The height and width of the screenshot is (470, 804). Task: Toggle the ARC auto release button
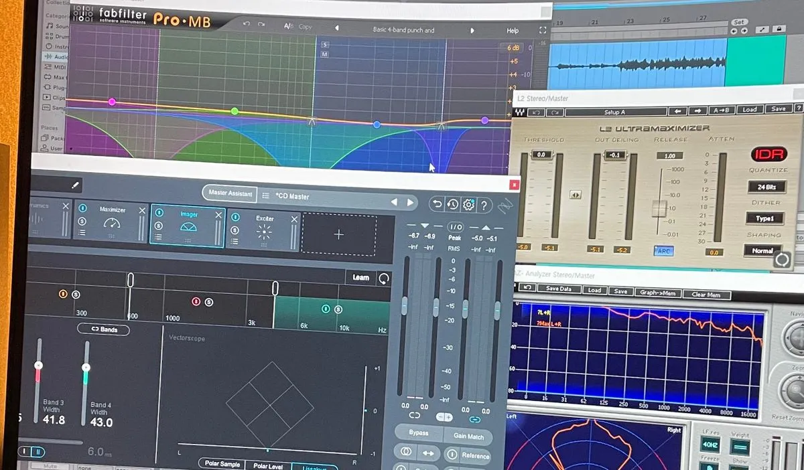(663, 252)
